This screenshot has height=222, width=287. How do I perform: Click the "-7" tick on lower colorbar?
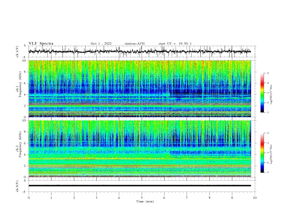coord(267,173)
